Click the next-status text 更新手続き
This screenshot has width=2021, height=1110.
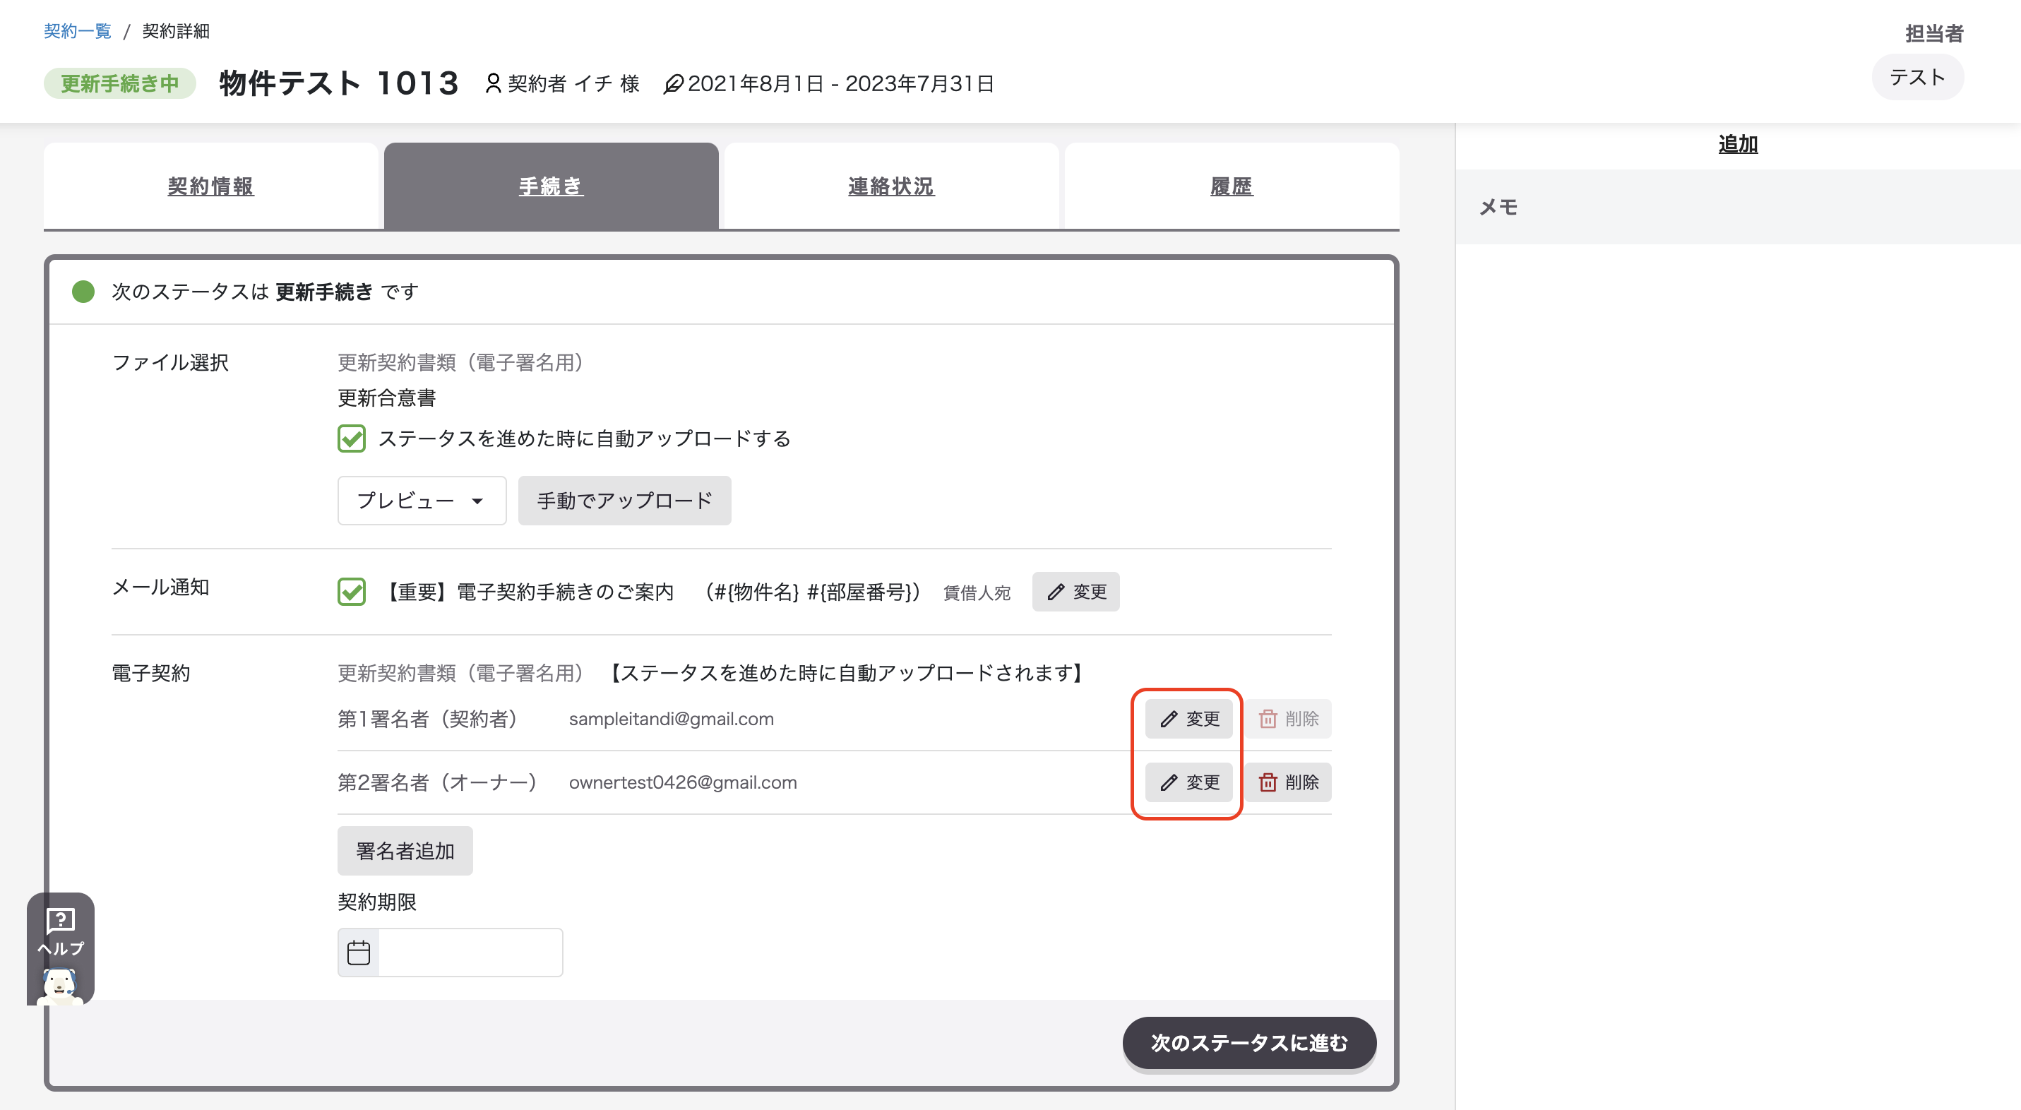[324, 292]
